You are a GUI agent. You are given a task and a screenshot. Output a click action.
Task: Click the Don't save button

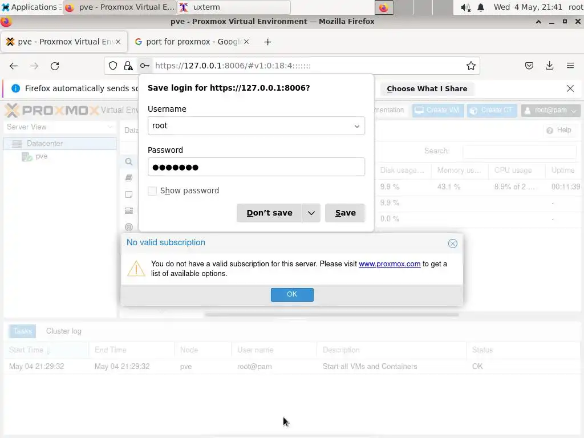coord(269,213)
